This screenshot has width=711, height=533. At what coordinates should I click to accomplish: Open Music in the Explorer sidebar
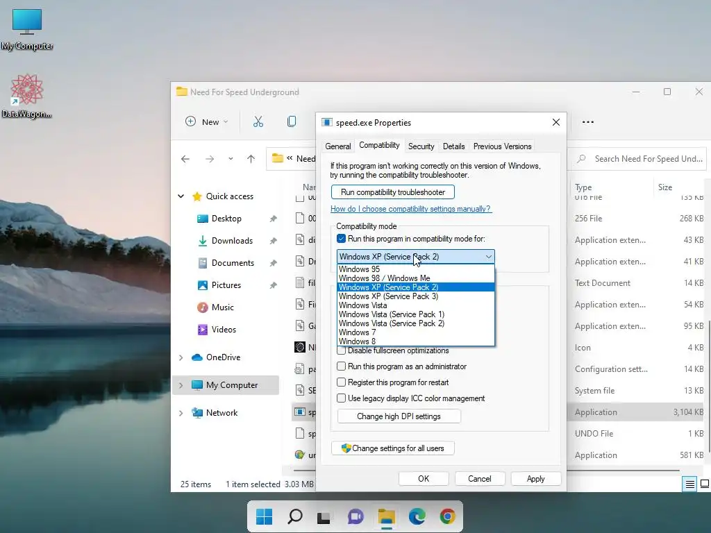[222, 307]
